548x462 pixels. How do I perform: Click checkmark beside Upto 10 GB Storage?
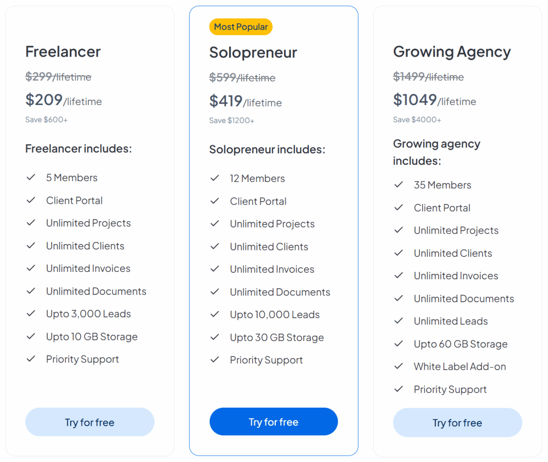(31, 336)
